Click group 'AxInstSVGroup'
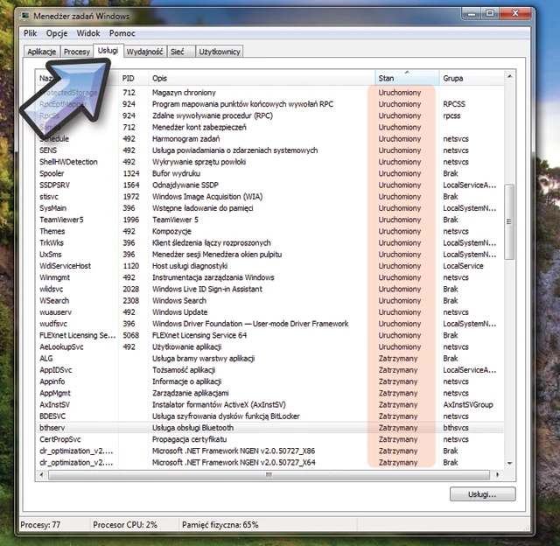The width and height of the screenshot is (560, 546). coord(468,404)
